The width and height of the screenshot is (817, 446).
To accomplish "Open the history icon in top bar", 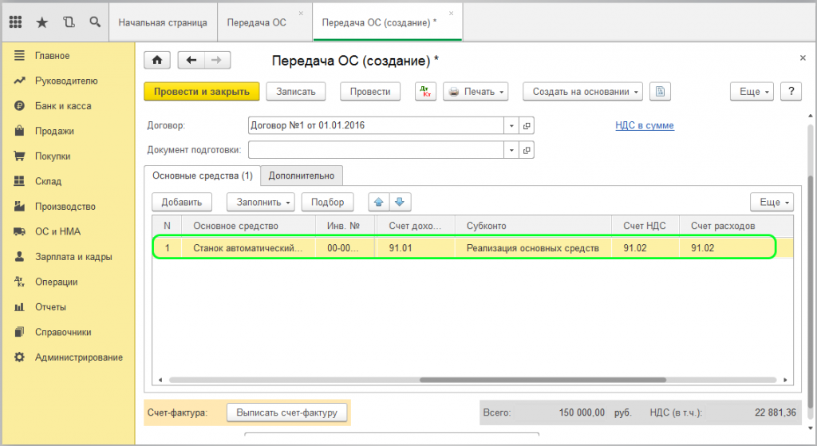I will click(x=69, y=22).
